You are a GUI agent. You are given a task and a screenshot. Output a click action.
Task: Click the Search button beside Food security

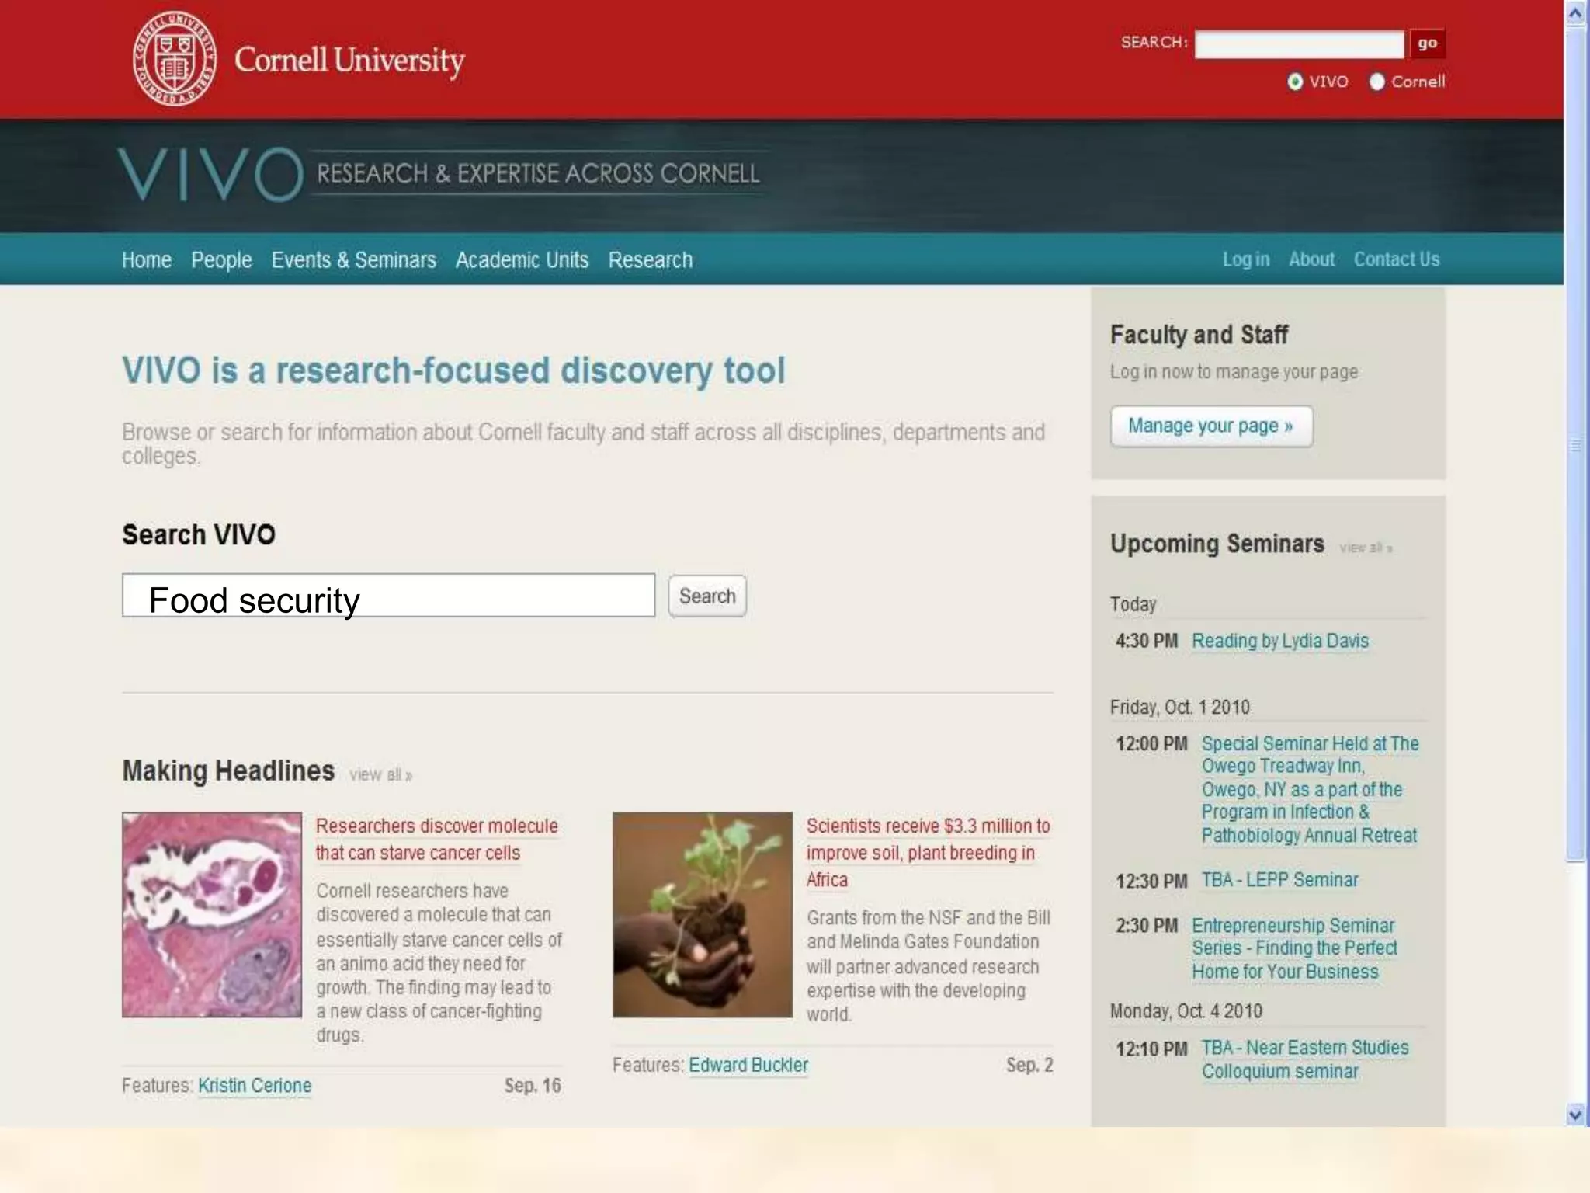pyautogui.click(x=706, y=596)
